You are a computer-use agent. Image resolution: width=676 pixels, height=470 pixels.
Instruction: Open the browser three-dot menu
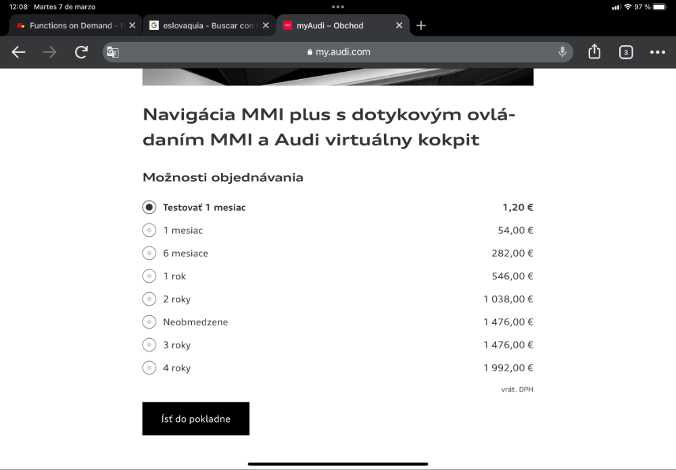tap(658, 52)
